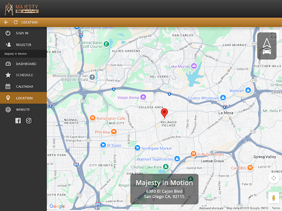
Task: Click the Chollas Lake Park marker
Action: point(166,166)
